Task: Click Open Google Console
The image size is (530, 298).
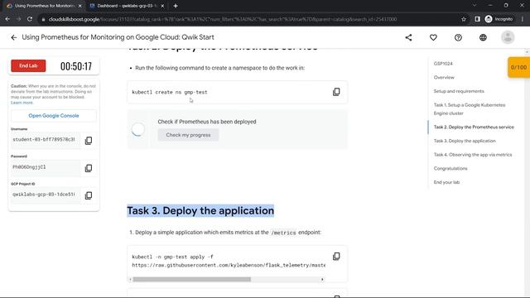Action: [x=54, y=116]
